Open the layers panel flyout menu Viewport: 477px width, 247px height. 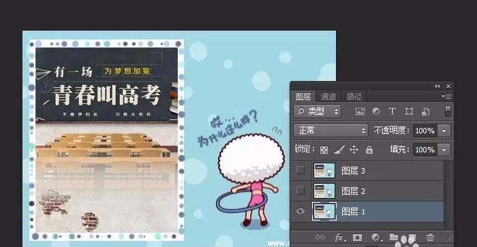(x=446, y=97)
